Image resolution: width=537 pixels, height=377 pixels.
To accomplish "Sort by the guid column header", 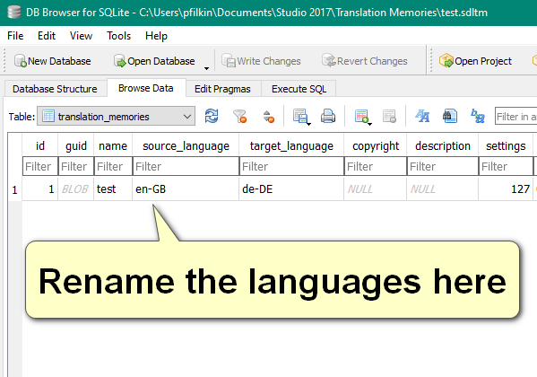I will (x=75, y=145).
